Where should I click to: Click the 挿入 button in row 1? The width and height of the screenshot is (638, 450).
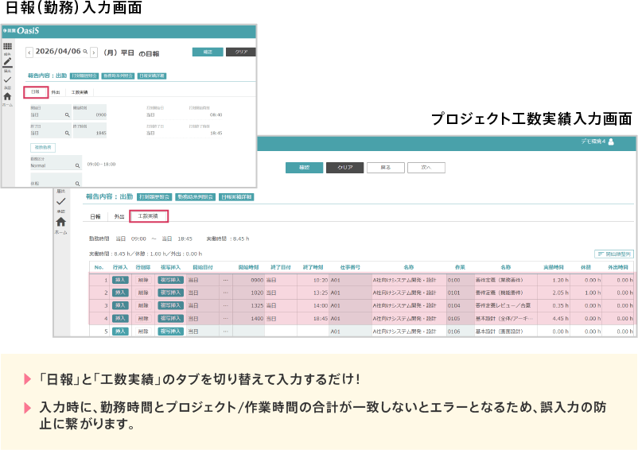tap(120, 280)
